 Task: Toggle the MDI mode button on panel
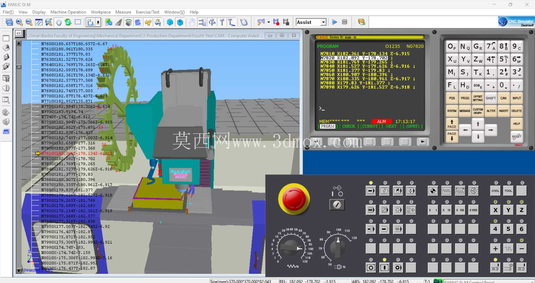click(x=398, y=191)
